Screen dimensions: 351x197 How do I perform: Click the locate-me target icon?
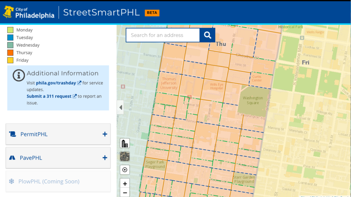tap(125, 170)
